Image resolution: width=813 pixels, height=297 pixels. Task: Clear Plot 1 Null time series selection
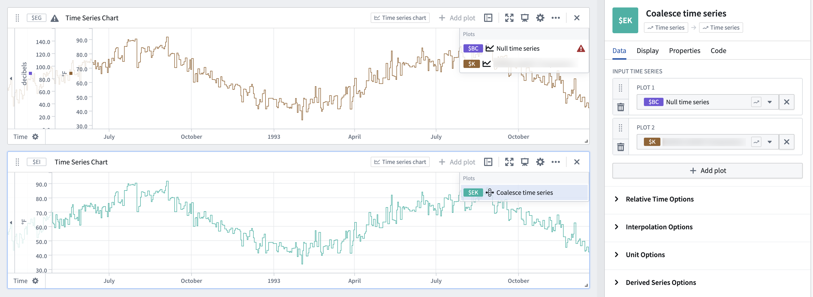[786, 102]
